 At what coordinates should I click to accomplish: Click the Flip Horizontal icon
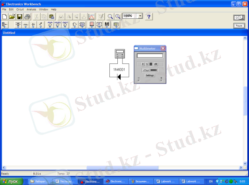pos(69,16)
